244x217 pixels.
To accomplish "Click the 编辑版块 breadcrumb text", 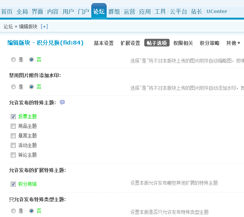I will (x=28, y=27).
